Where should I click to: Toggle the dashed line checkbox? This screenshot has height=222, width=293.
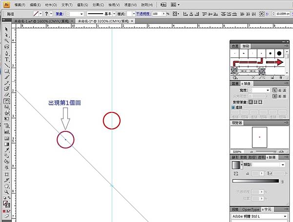pyautogui.click(x=233, y=107)
